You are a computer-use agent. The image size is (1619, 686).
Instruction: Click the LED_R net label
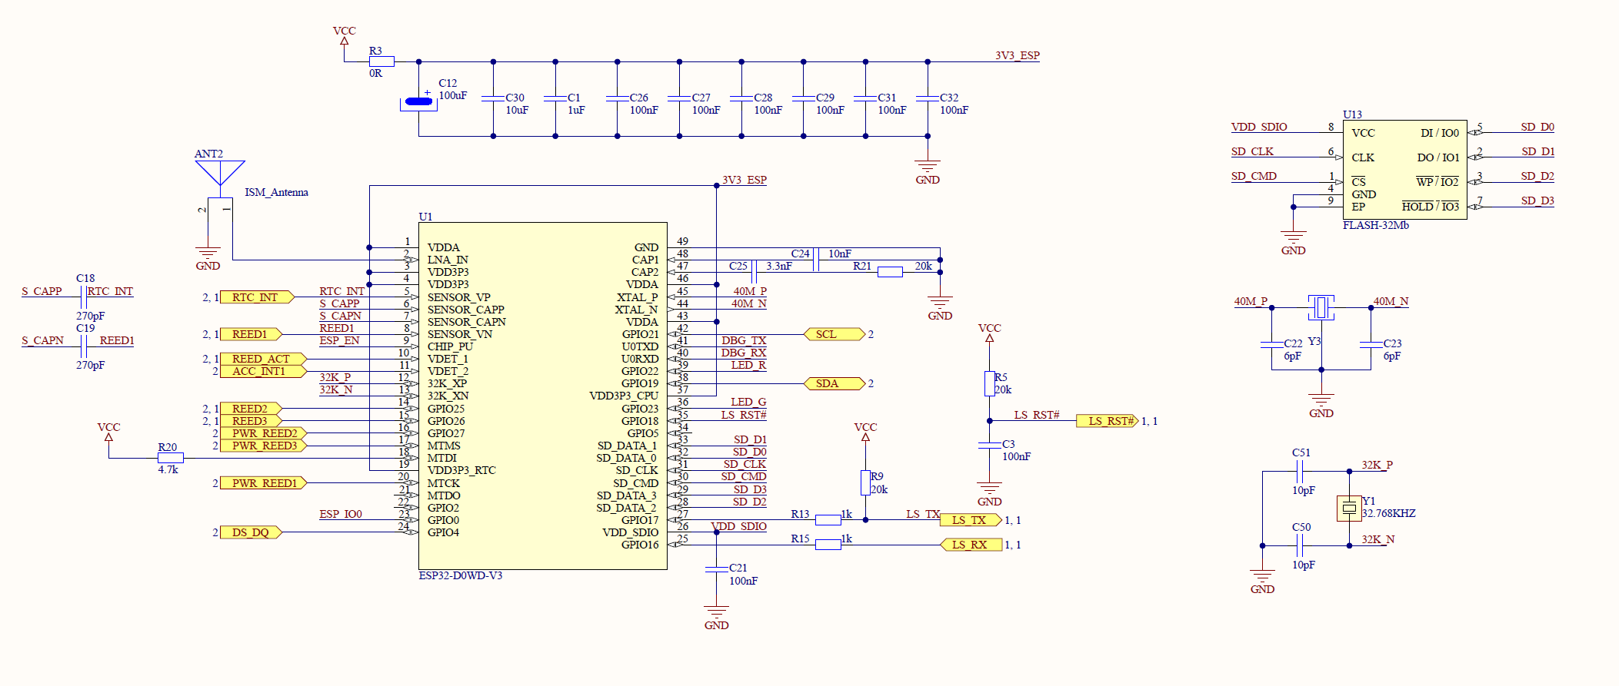(748, 365)
